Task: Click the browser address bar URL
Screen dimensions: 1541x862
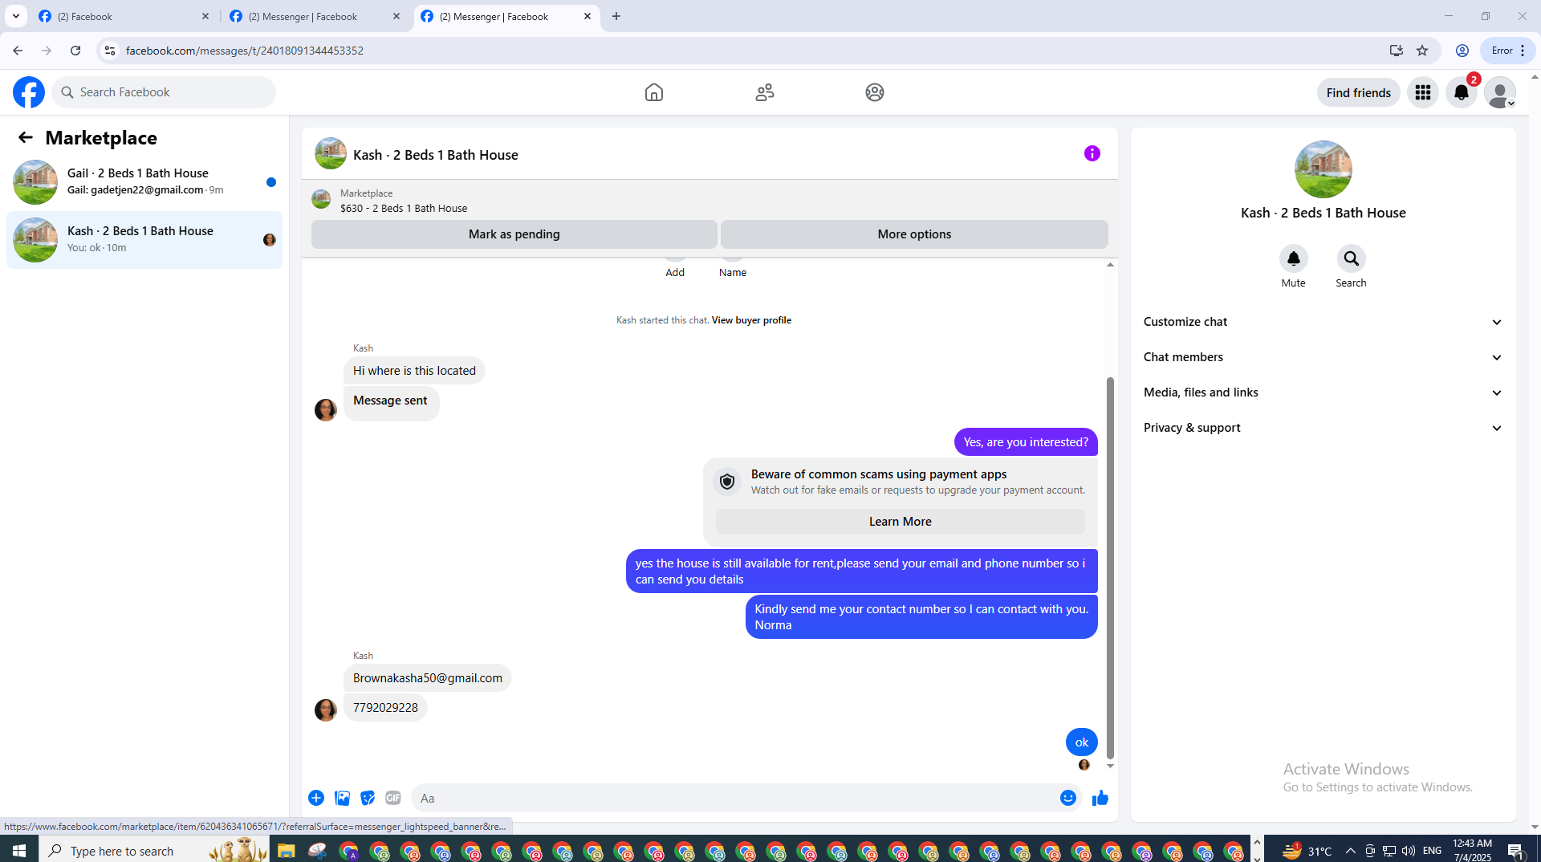Action: (245, 51)
